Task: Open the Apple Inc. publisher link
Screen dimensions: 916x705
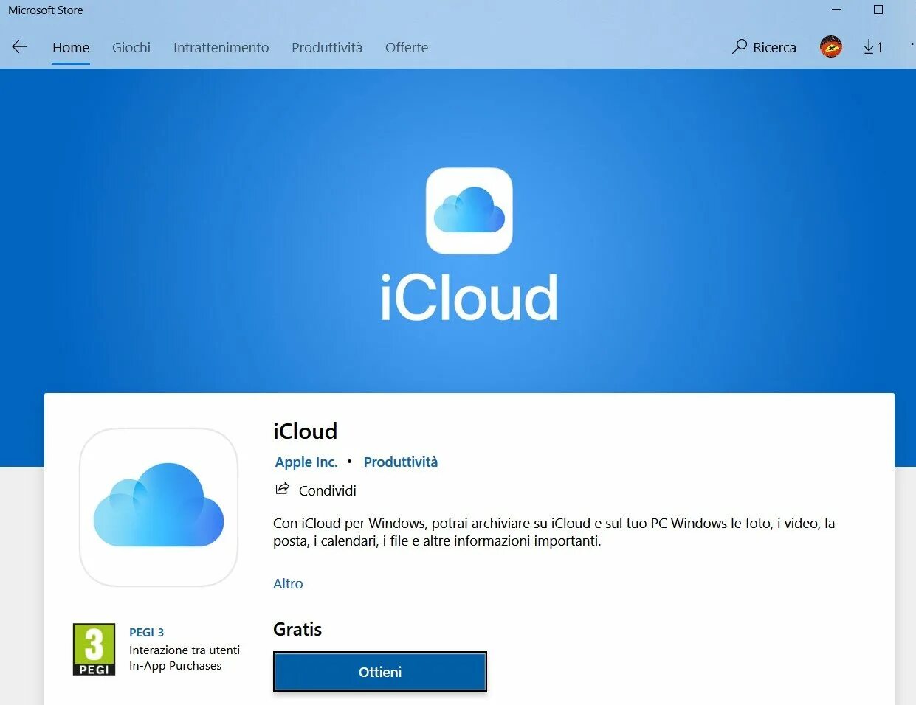Action: 306,462
